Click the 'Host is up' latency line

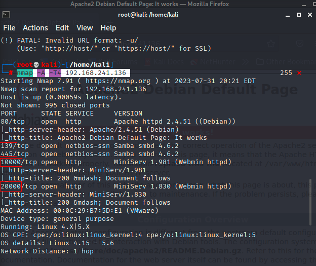point(61,97)
